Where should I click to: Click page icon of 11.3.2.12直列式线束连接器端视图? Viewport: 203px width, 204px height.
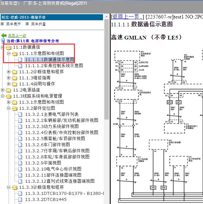(x=20, y=181)
